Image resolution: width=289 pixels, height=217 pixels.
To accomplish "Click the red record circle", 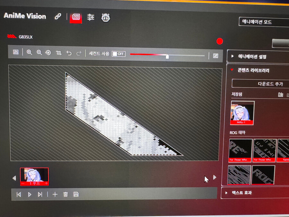I will pos(220,41).
